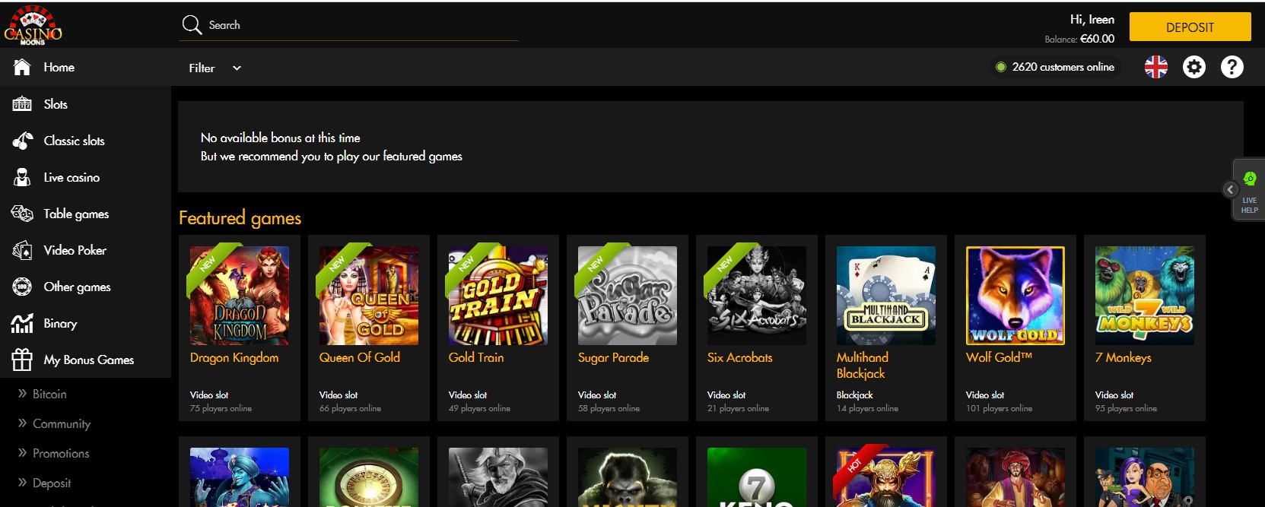The image size is (1265, 507).
Task: Click the search magnifier icon
Action: [x=192, y=25]
